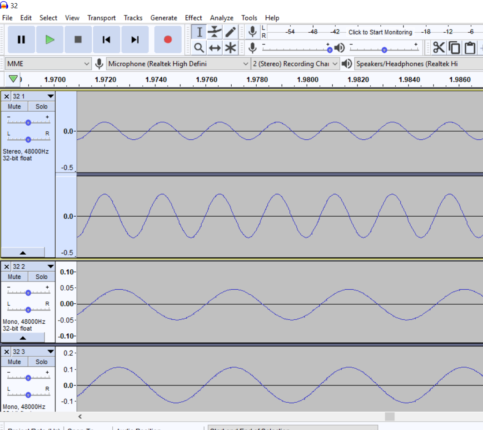Mute track 32 1
The width and height of the screenshot is (483, 430).
pyautogui.click(x=14, y=107)
